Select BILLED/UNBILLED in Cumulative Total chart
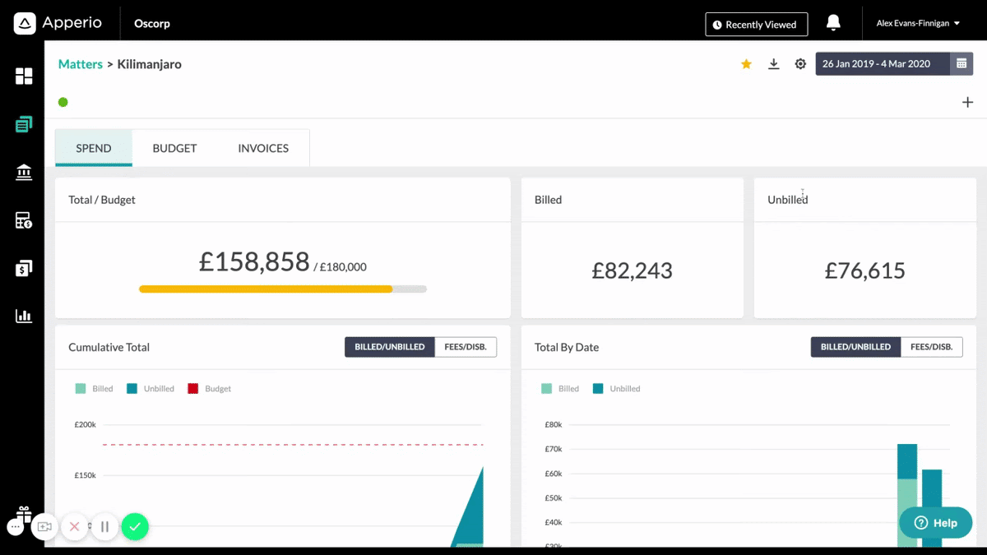Image resolution: width=987 pixels, height=555 pixels. click(x=390, y=347)
